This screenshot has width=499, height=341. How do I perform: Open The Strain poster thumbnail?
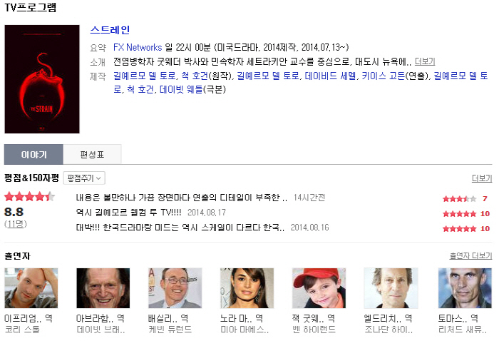pyautogui.click(x=42, y=79)
